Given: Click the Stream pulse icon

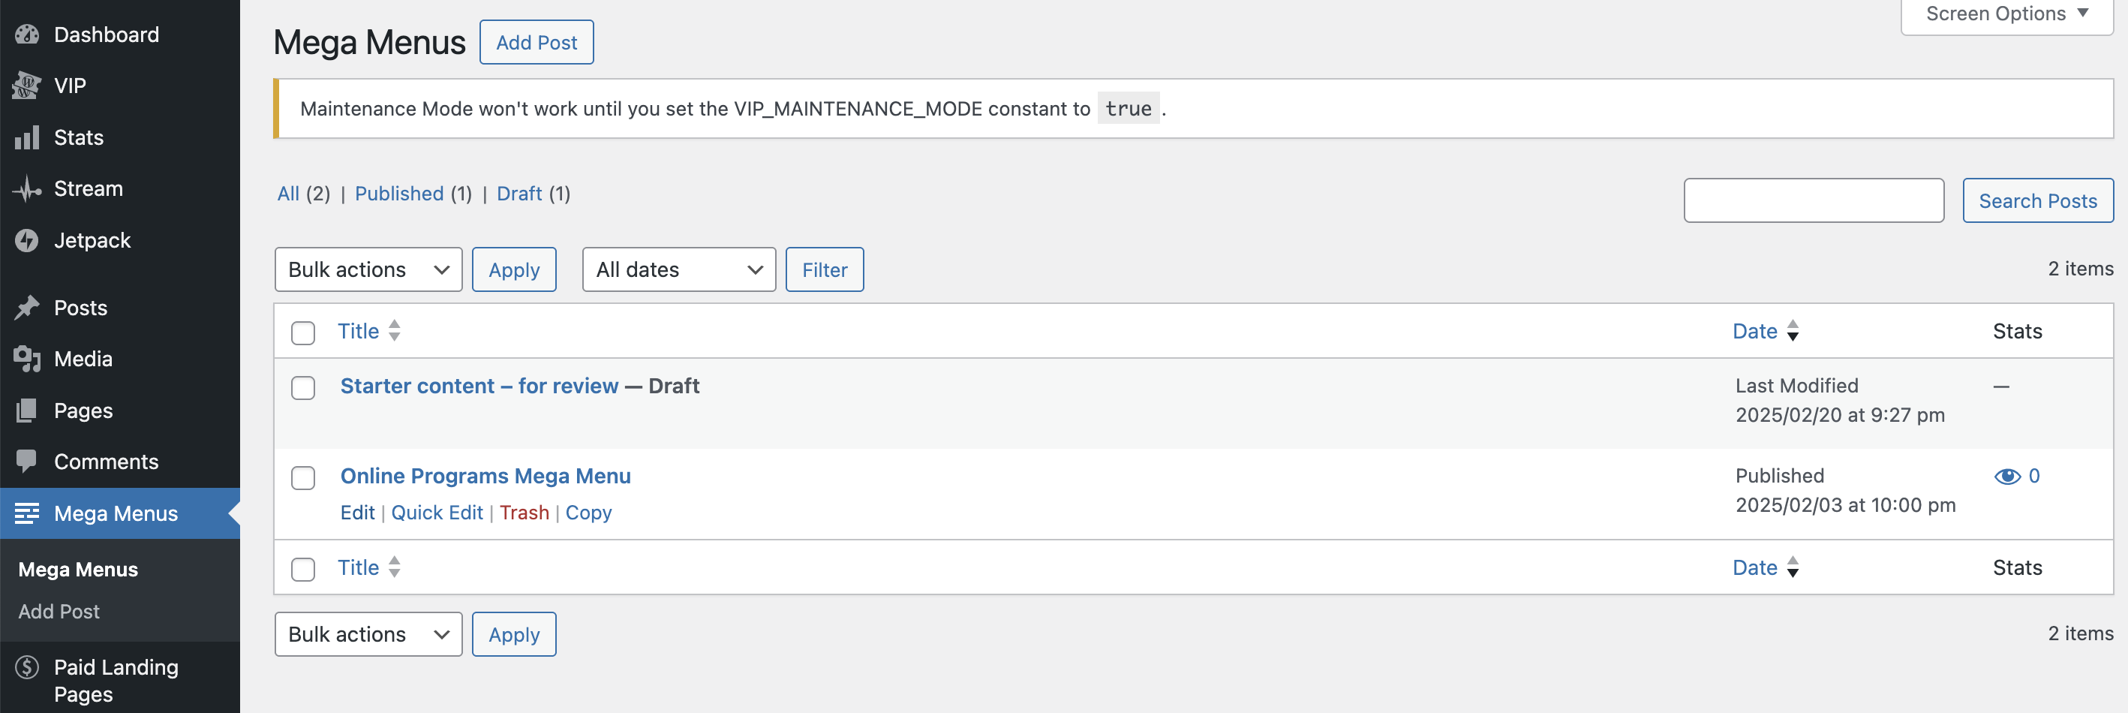Looking at the screenshot, I should [x=27, y=189].
